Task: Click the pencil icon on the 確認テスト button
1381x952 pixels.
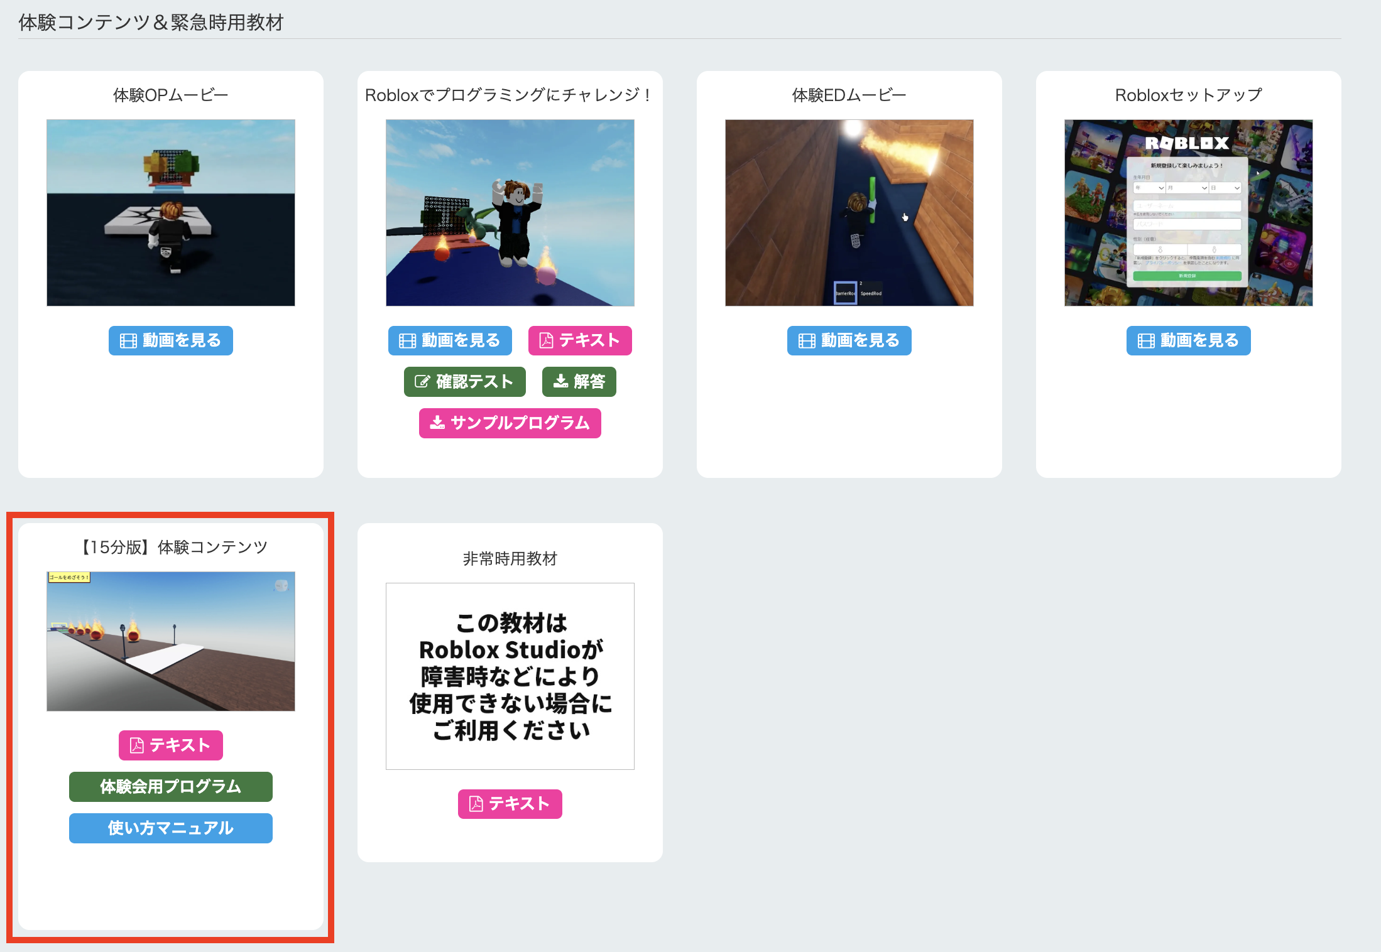Action: tap(422, 381)
